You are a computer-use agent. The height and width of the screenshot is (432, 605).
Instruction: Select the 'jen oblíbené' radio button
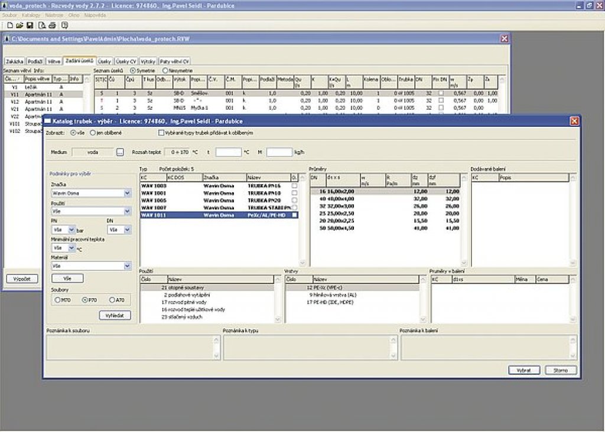93,133
